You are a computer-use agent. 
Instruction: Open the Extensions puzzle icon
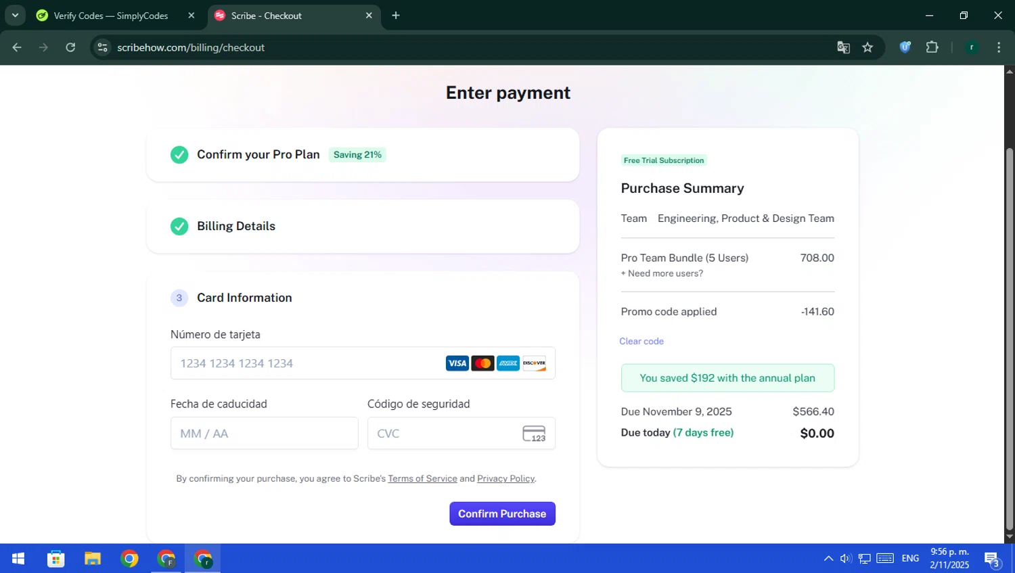pyautogui.click(x=932, y=47)
